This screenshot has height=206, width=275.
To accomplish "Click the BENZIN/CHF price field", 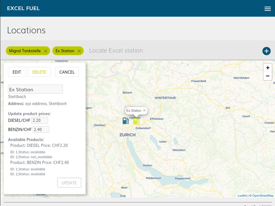I will pos(41,129).
